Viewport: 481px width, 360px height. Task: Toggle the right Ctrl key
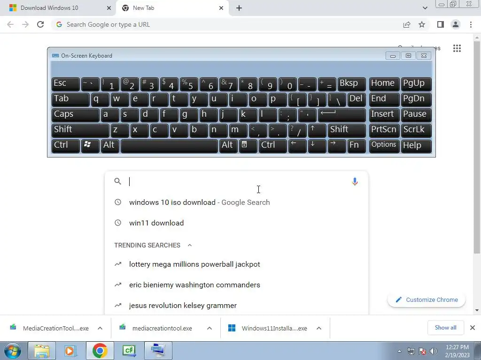[x=273, y=146]
